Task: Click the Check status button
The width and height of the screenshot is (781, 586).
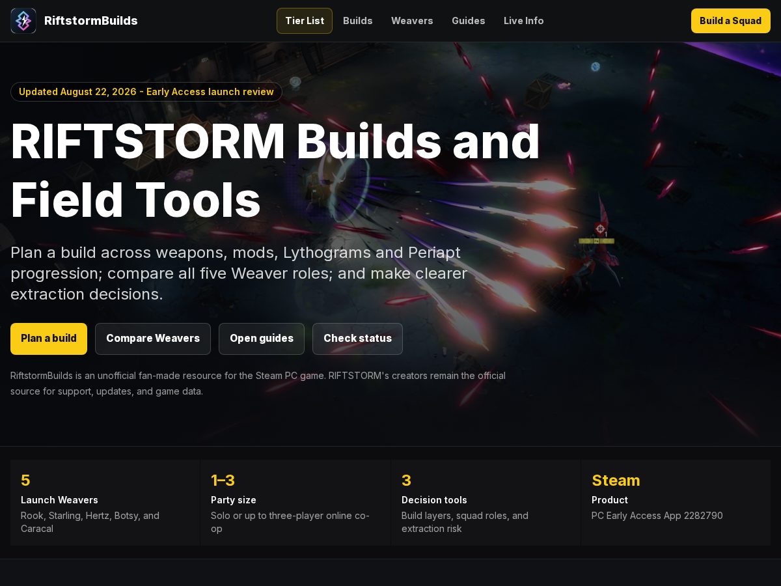Action: [357, 339]
